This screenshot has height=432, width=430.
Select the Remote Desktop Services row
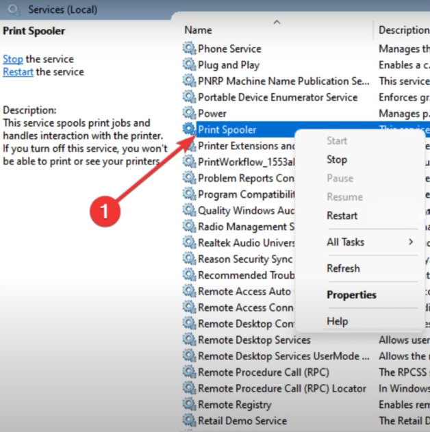pyautogui.click(x=254, y=340)
